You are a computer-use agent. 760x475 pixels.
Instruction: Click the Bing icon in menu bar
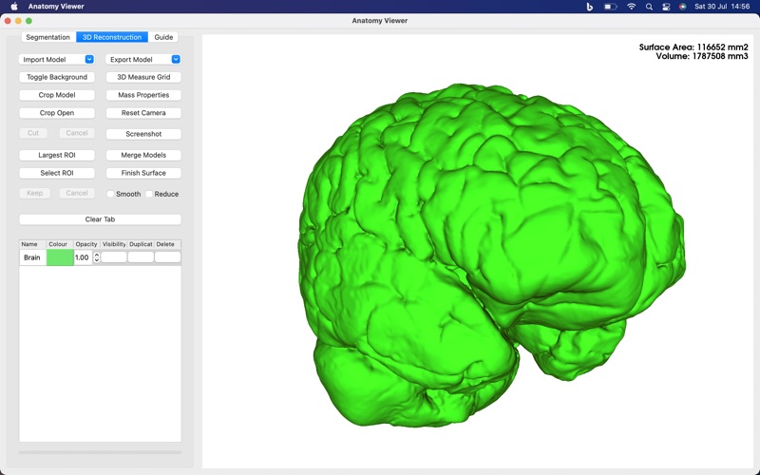point(589,7)
